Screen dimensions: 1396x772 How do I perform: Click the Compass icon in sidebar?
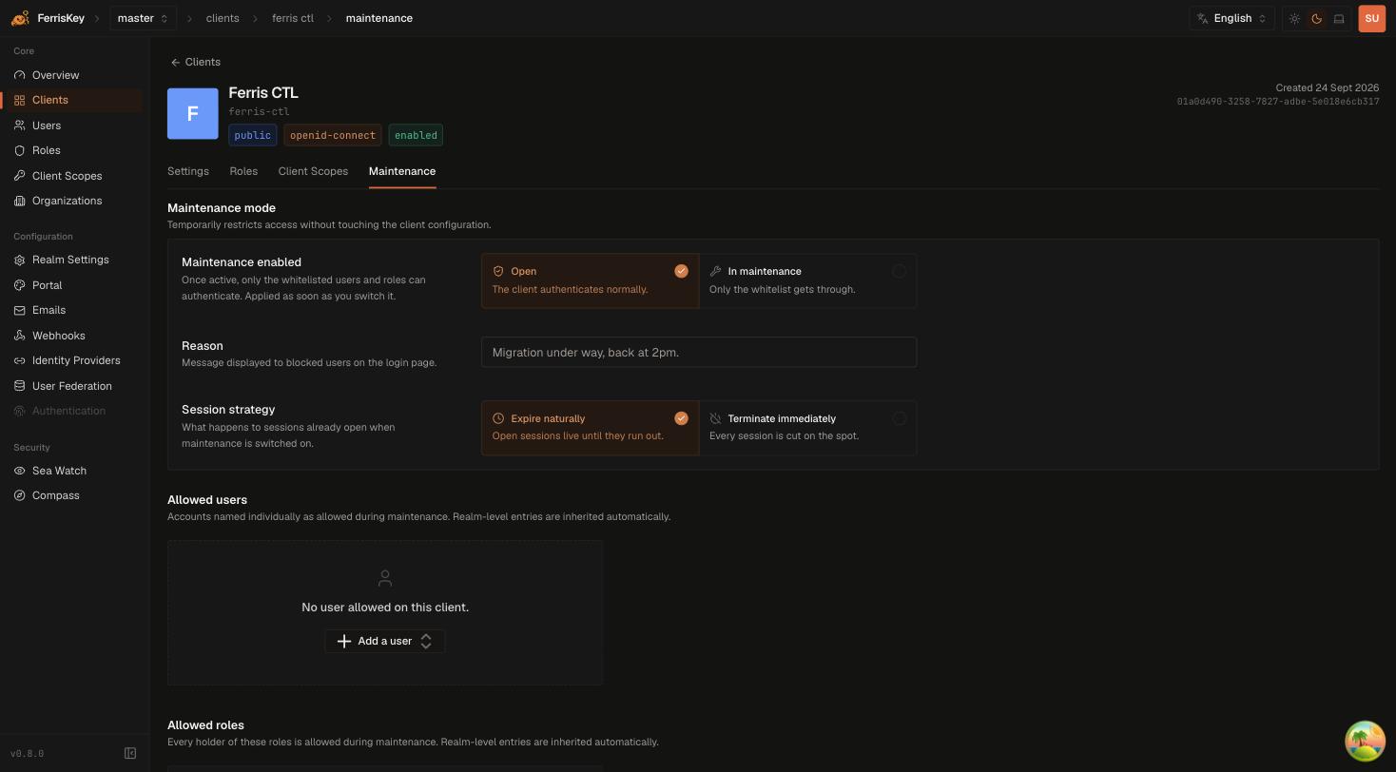click(19, 495)
